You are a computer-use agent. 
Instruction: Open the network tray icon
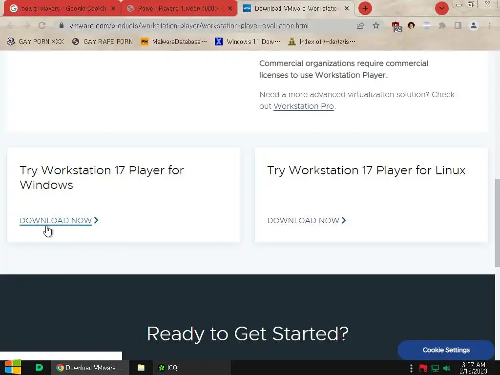click(435, 368)
